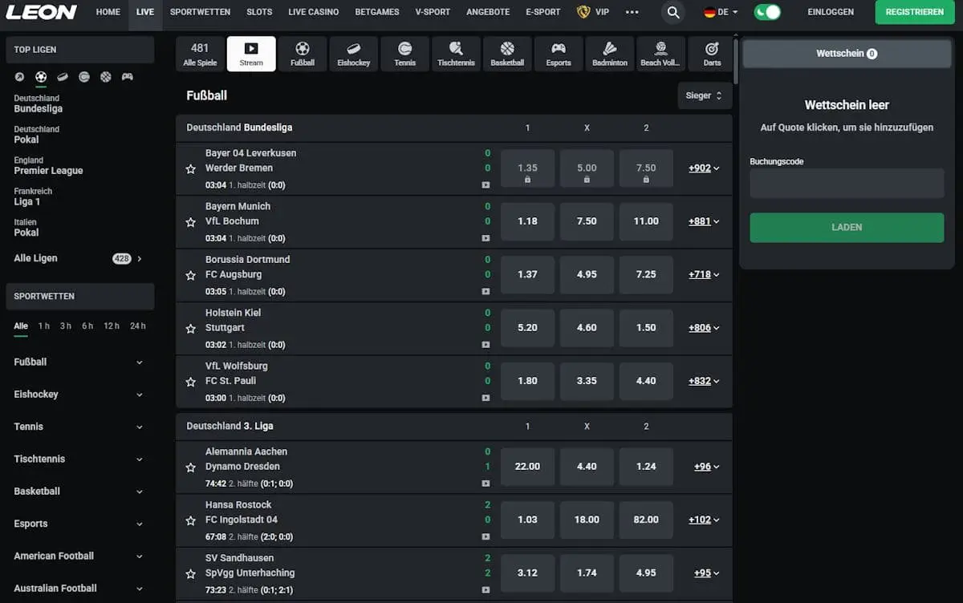963x603 pixels.
Task: Click the Registrieren button
Action: (915, 12)
